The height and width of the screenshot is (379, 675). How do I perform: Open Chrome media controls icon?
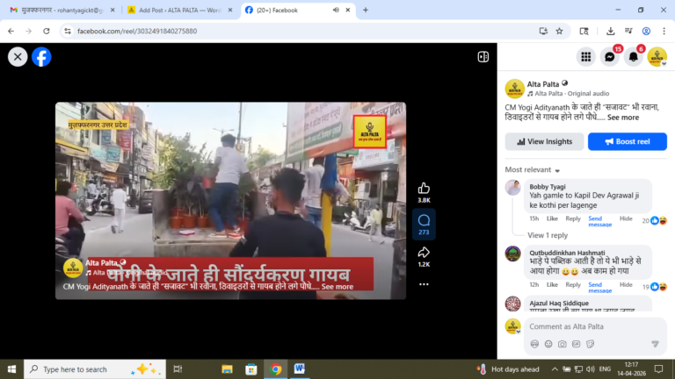[x=628, y=31]
